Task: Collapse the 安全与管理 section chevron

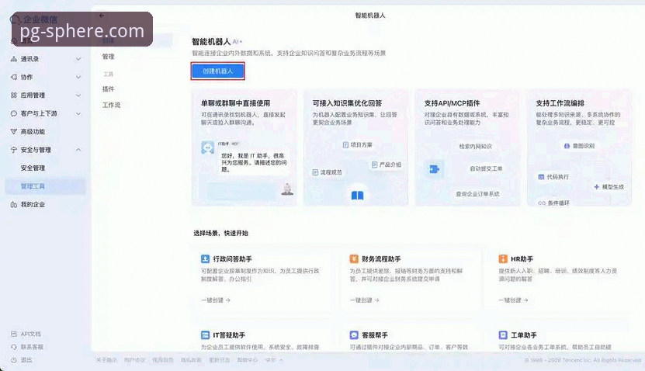Action: [x=78, y=150]
